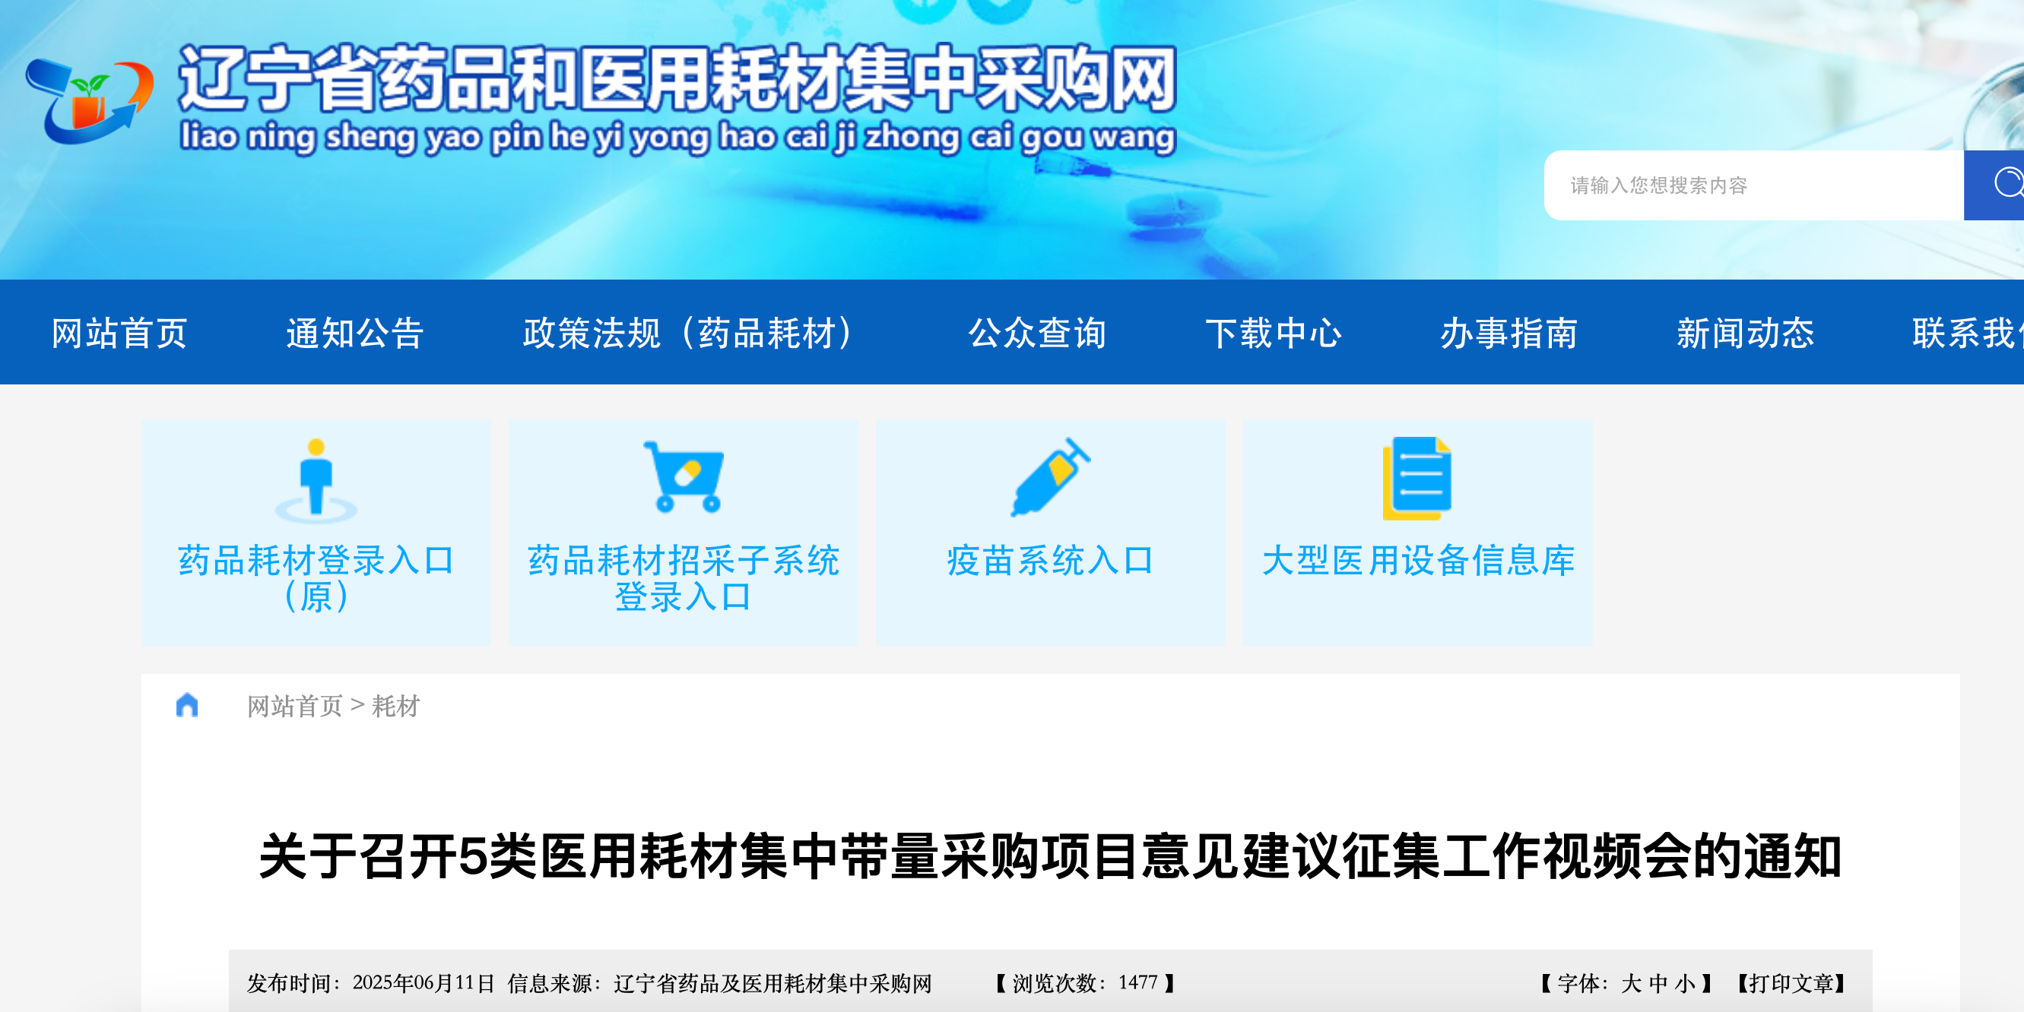This screenshot has width=2024, height=1012.
Task: Set font size to 大
Action: (x=1631, y=983)
